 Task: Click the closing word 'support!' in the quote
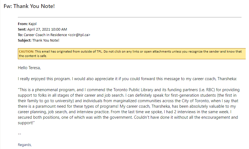tap(26, 123)
